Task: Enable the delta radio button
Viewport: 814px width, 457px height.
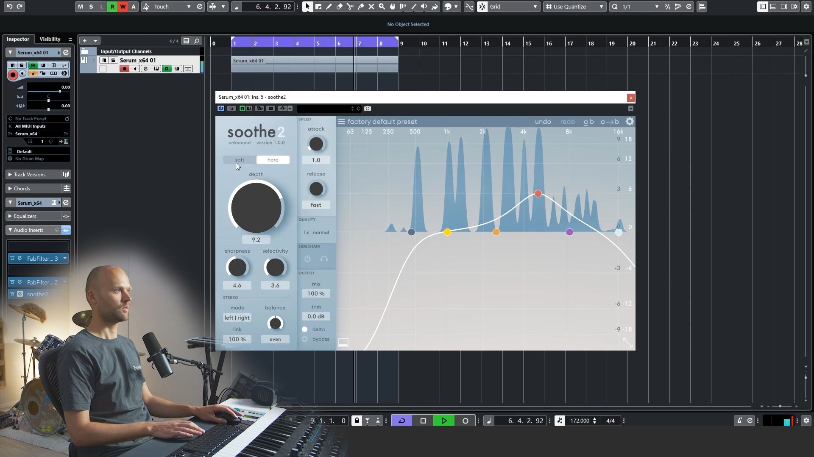Action: (x=304, y=329)
